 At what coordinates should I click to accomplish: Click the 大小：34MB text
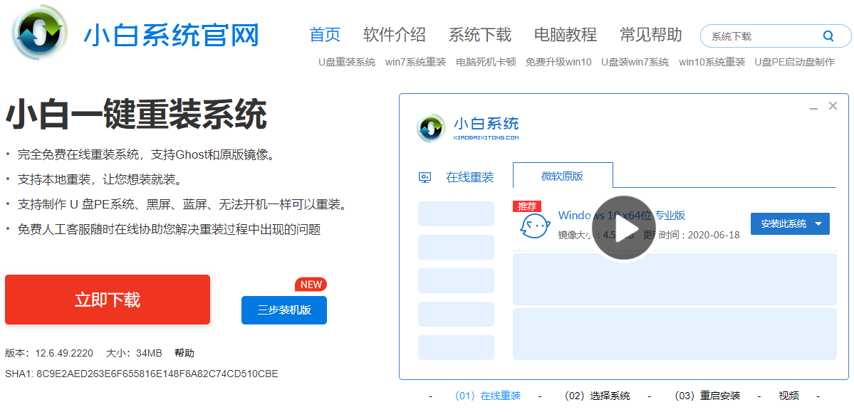click(x=134, y=353)
